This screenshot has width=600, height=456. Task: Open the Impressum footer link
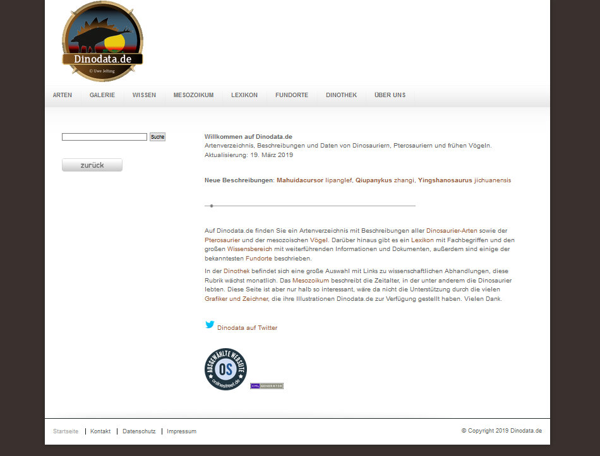[x=181, y=431]
